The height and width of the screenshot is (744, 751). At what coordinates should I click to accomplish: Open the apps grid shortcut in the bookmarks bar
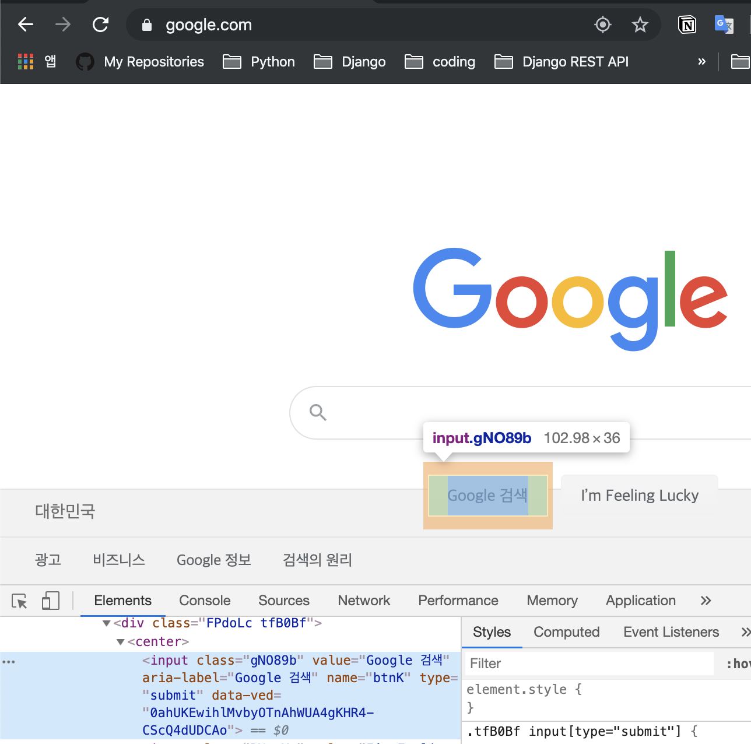point(37,61)
